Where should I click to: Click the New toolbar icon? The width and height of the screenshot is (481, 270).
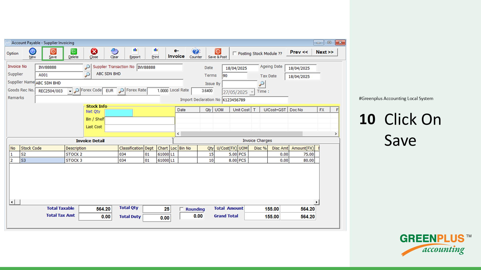[33, 53]
